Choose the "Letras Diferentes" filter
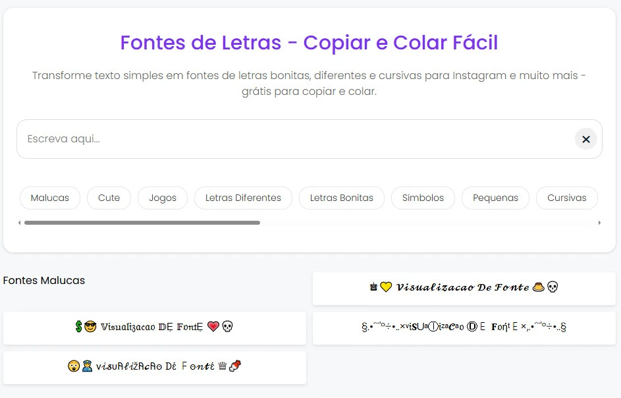621x398 pixels. pos(242,198)
